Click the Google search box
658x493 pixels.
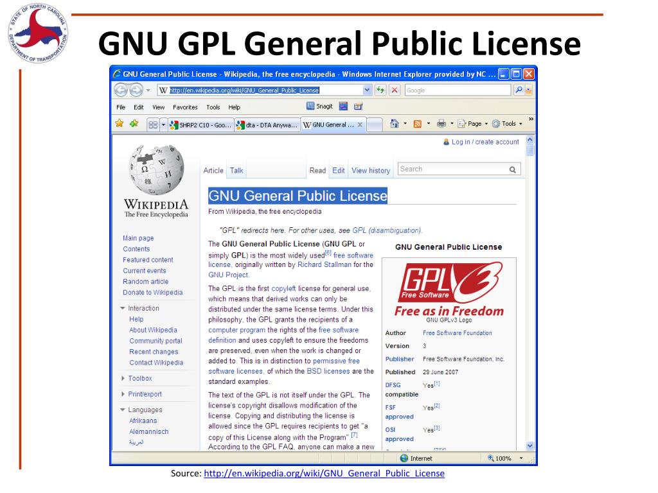pos(458,90)
